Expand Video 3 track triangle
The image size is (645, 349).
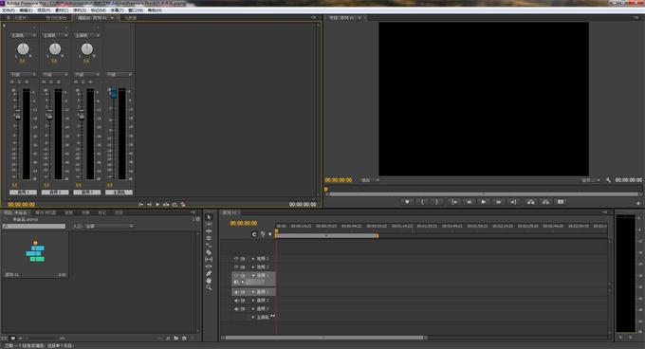(253, 259)
